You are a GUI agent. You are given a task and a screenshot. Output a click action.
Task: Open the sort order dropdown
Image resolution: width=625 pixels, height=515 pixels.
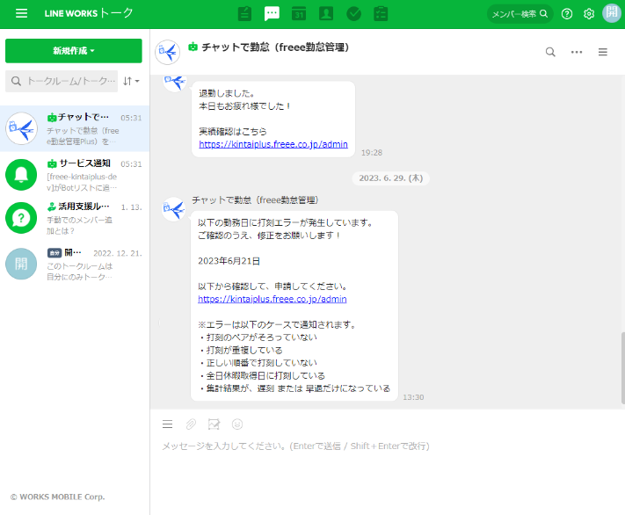(131, 82)
